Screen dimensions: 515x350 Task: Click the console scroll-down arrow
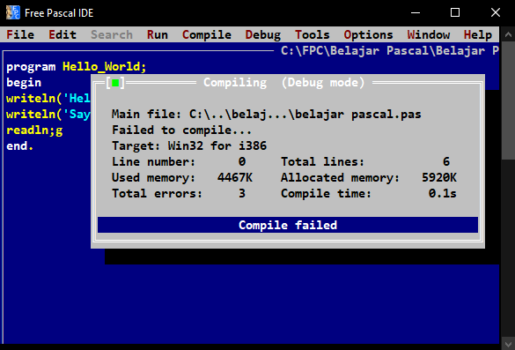click(x=508, y=344)
